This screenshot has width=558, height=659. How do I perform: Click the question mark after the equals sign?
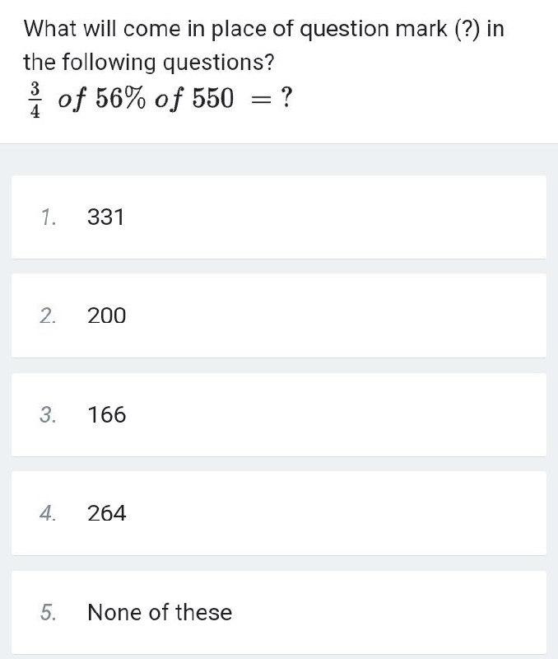[286, 97]
